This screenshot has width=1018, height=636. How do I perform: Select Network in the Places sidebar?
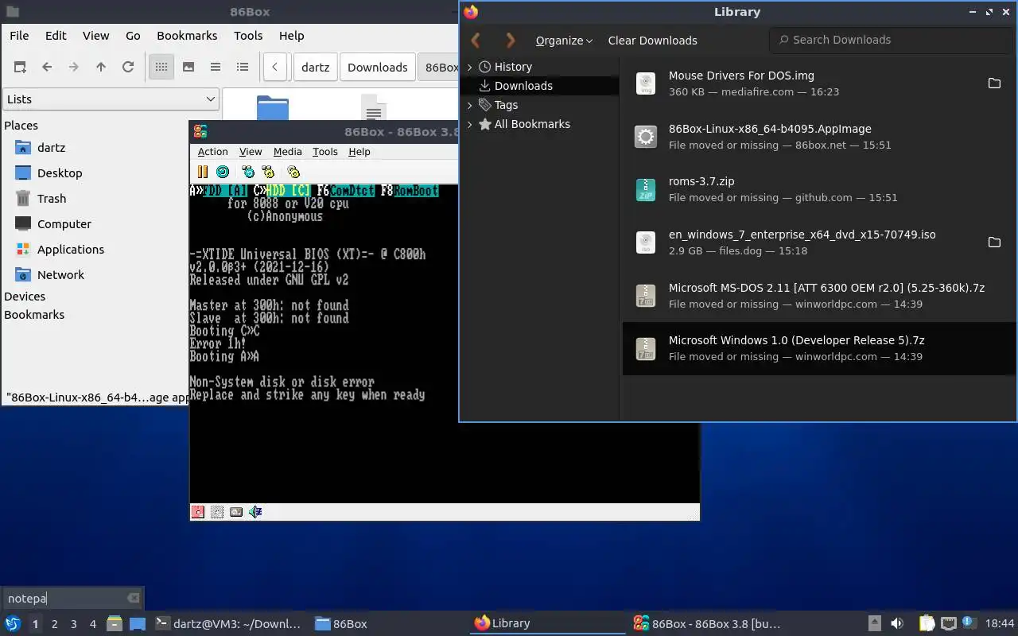click(60, 275)
